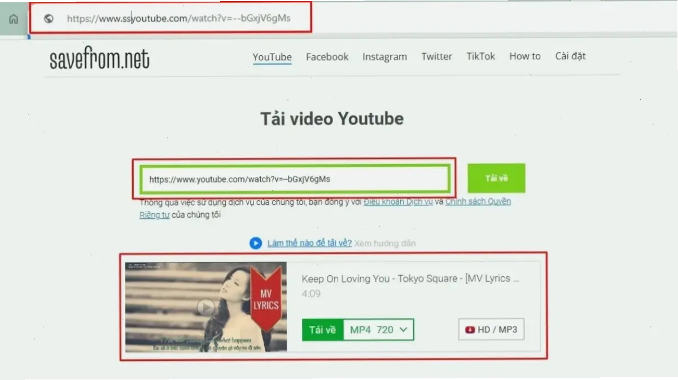Play the video preview on the thumbnail
The width and height of the screenshot is (678, 380).
click(x=206, y=307)
